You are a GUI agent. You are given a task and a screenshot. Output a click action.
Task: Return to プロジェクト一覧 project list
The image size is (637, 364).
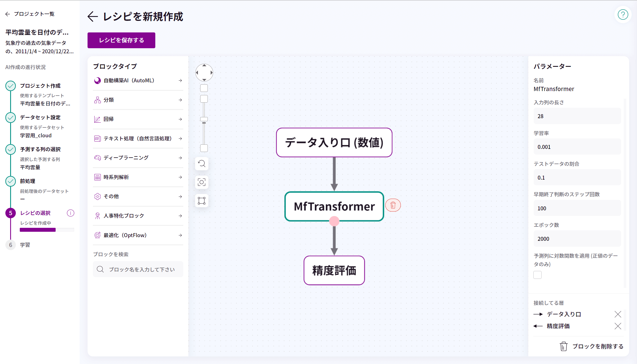click(x=30, y=14)
